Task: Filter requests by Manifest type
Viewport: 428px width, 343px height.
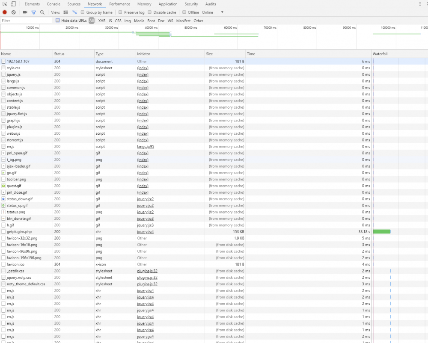Action: pyautogui.click(x=184, y=21)
